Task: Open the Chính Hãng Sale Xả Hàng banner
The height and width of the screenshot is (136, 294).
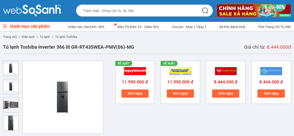Action: click(x=254, y=10)
